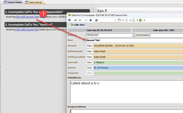Click the blue plus add record icon

coord(91,20)
